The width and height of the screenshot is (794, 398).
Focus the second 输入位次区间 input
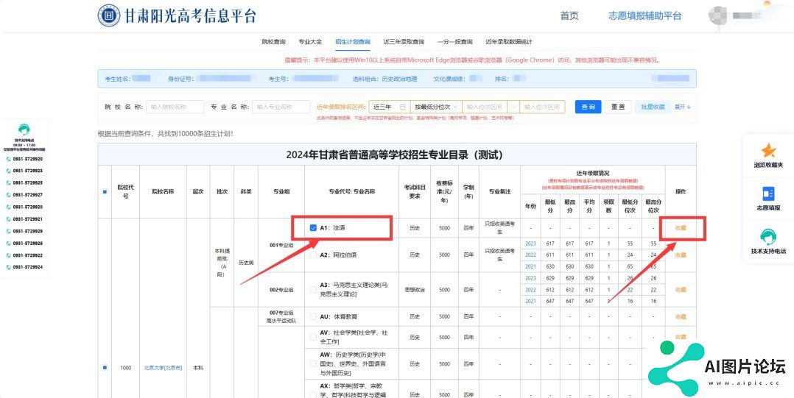tap(542, 107)
